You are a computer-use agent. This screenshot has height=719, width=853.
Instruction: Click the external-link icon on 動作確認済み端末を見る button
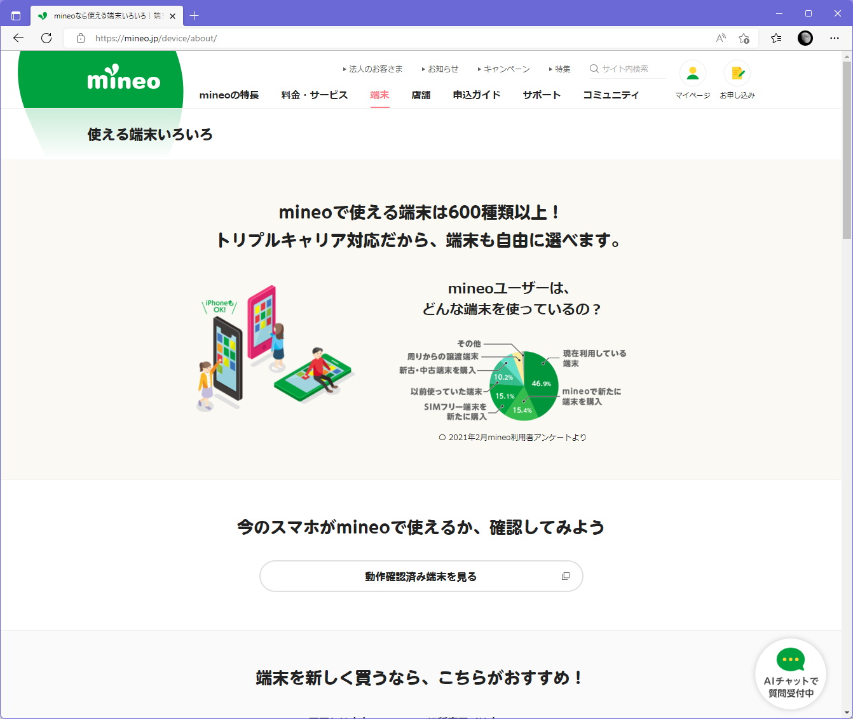(565, 576)
